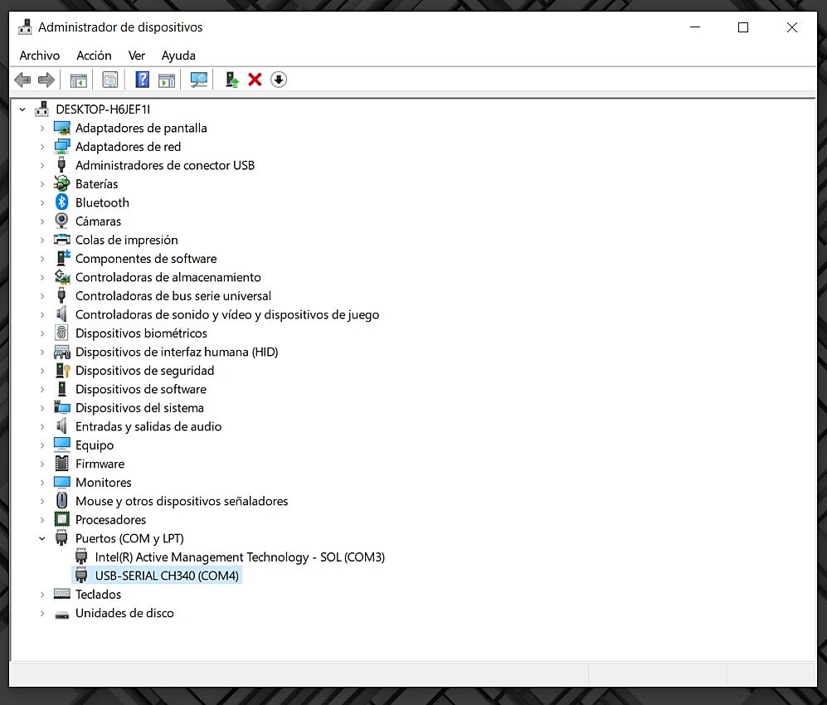Screen dimensions: 827x705
Task: Select the Bluetooth device category
Action: [101, 202]
